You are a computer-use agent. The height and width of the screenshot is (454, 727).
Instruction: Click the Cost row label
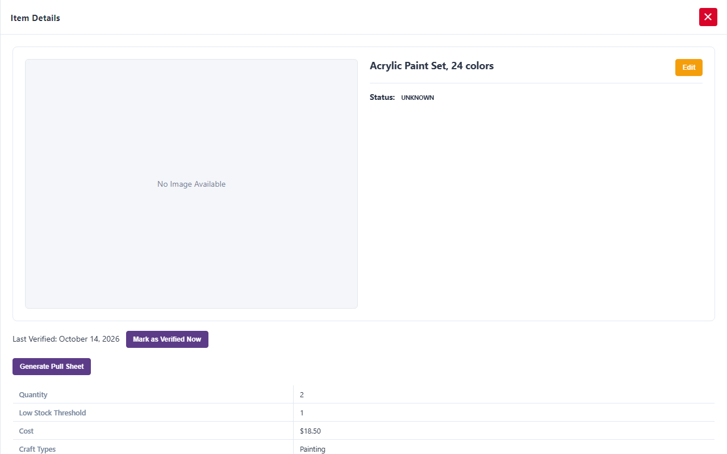click(26, 431)
